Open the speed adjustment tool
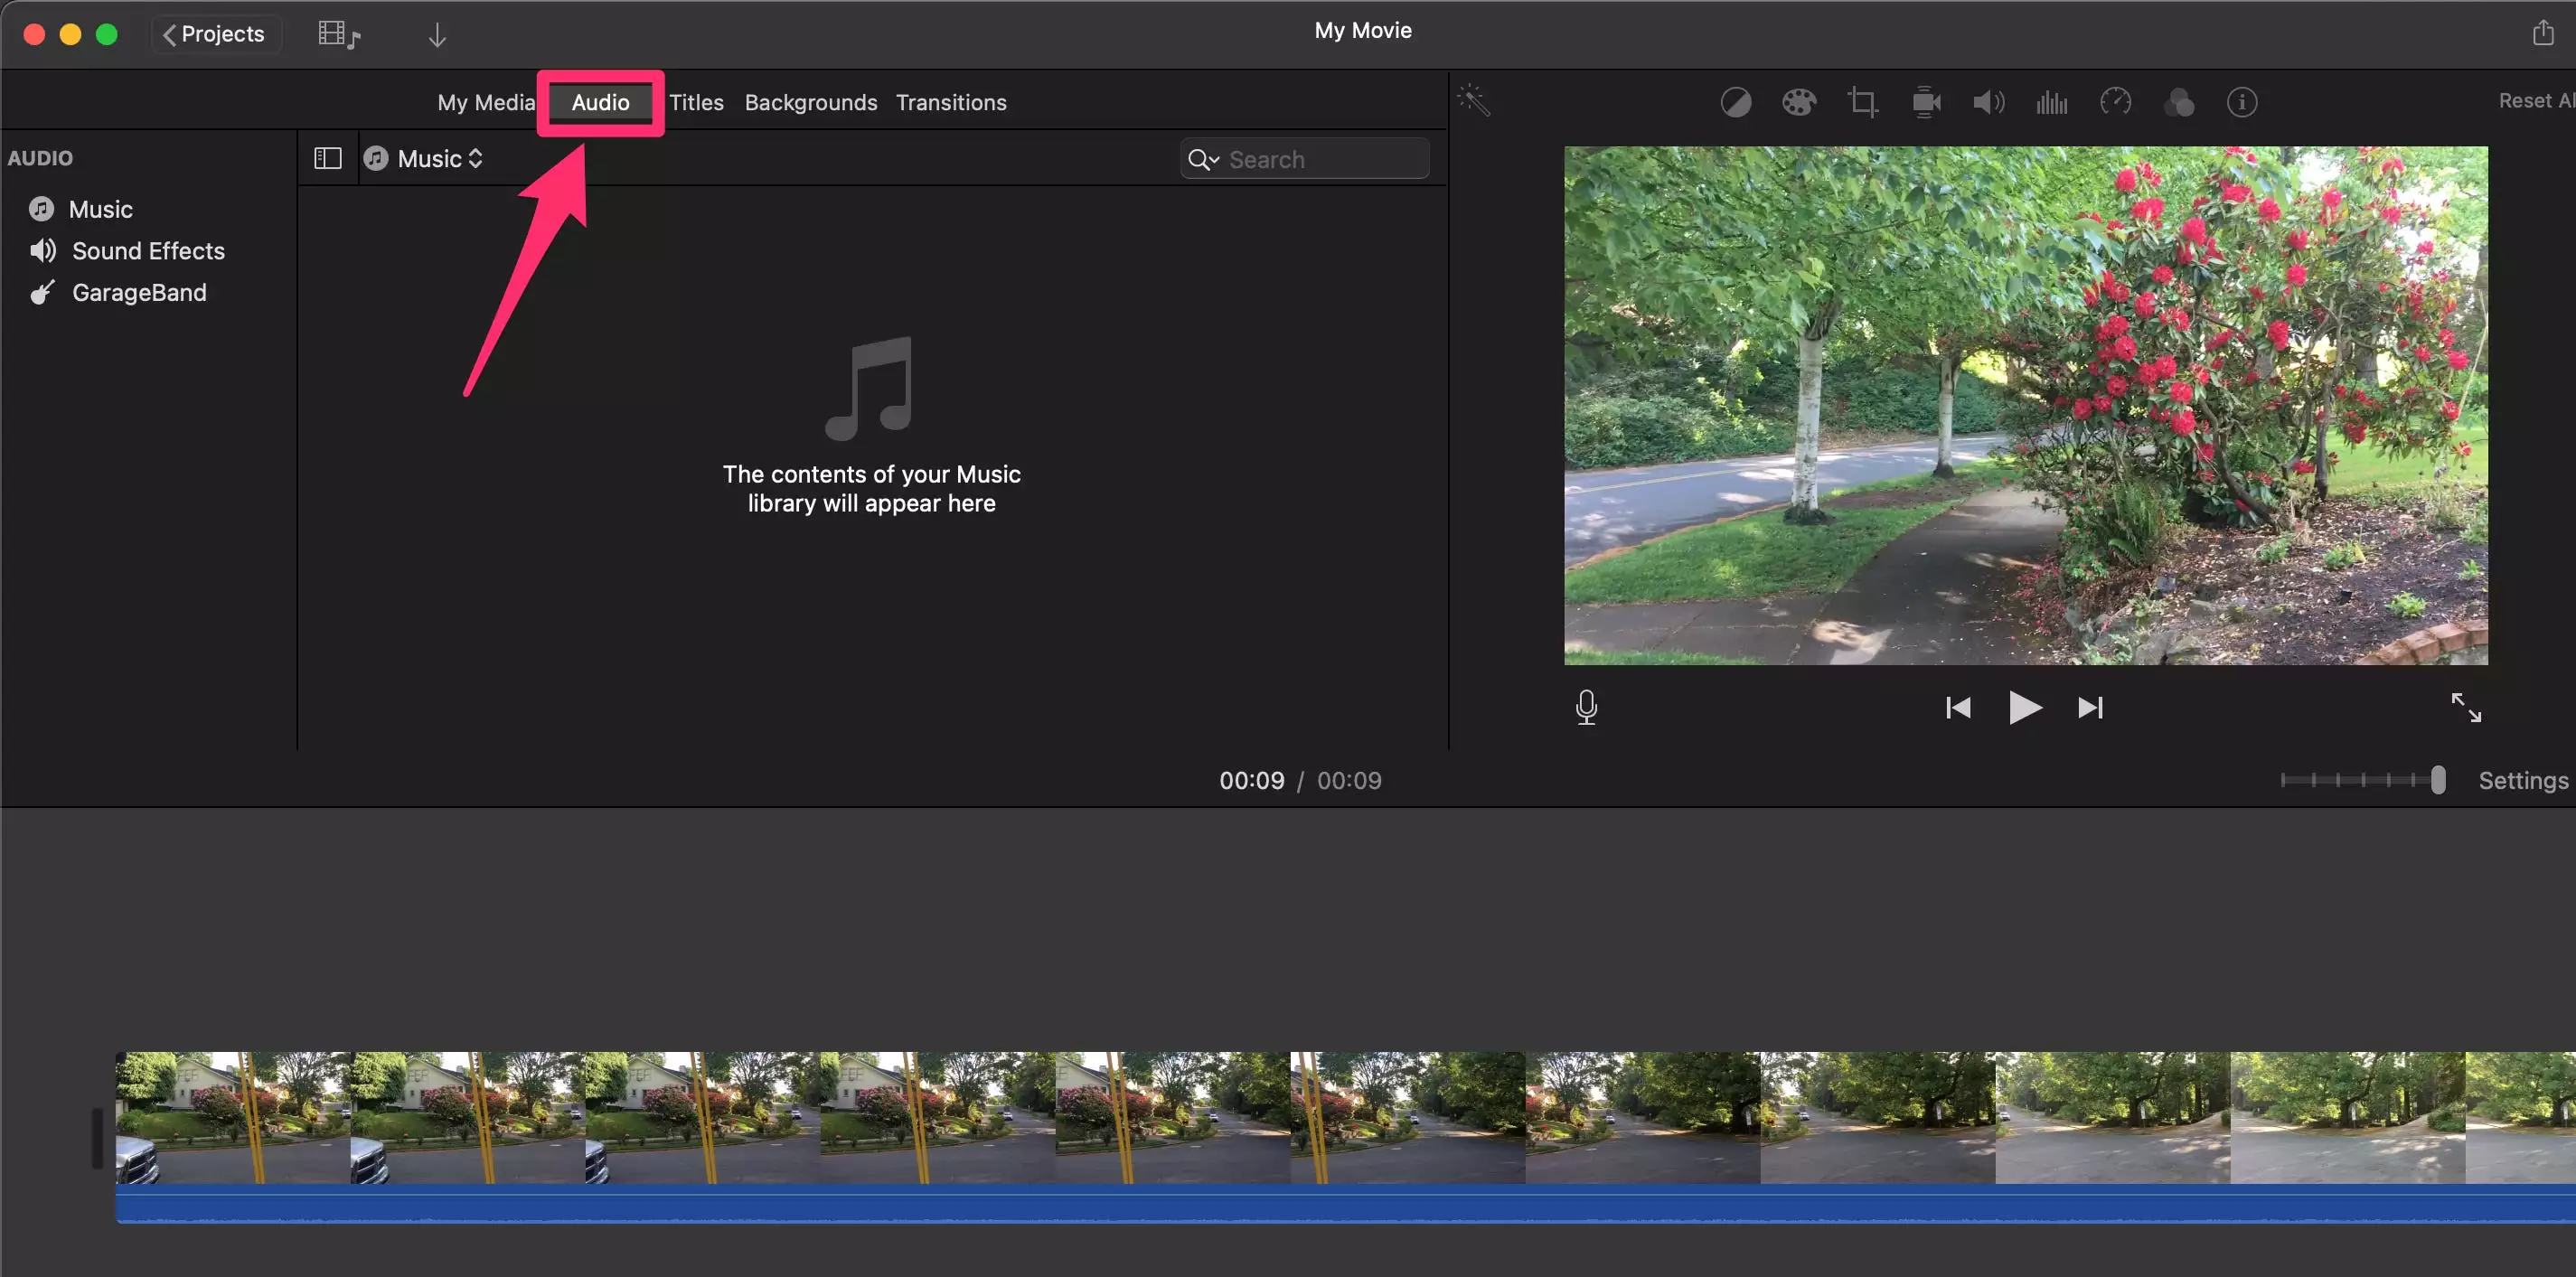Image resolution: width=2576 pixels, height=1277 pixels. [2115, 102]
